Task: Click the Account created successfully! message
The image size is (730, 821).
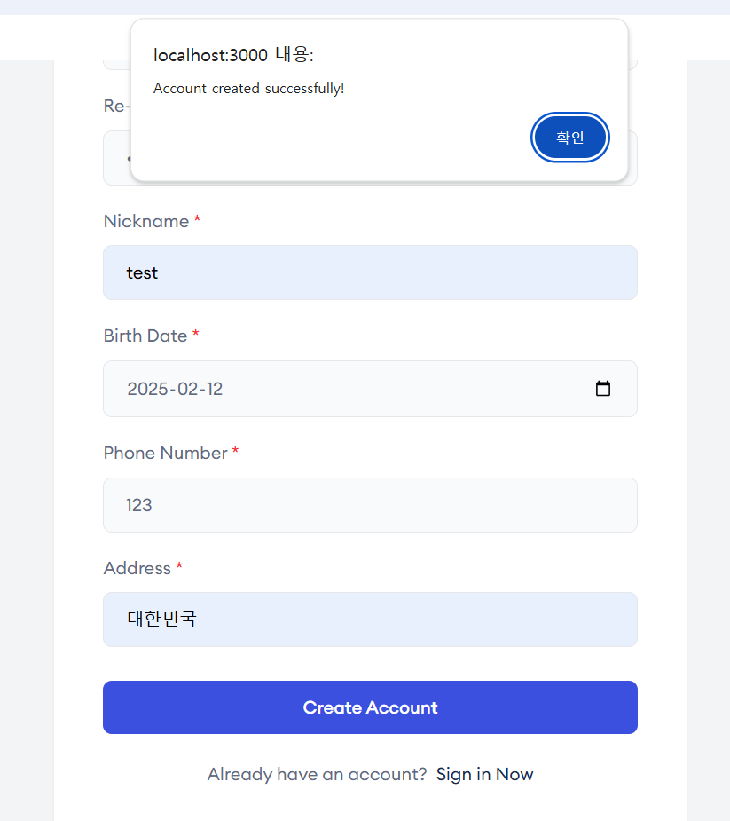Action: [x=248, y=89]
